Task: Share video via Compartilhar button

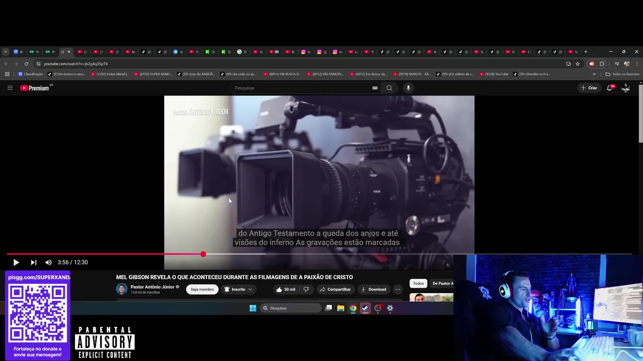Action: [x=336, y=289]
